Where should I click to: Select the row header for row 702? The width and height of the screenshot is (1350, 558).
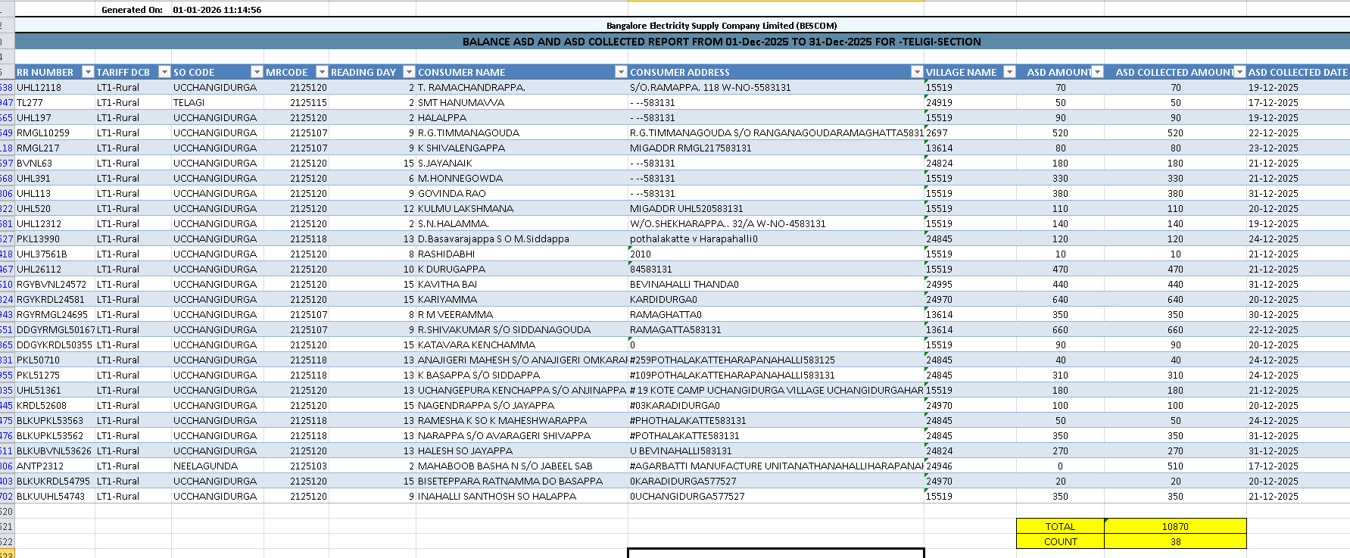(7, 496)
